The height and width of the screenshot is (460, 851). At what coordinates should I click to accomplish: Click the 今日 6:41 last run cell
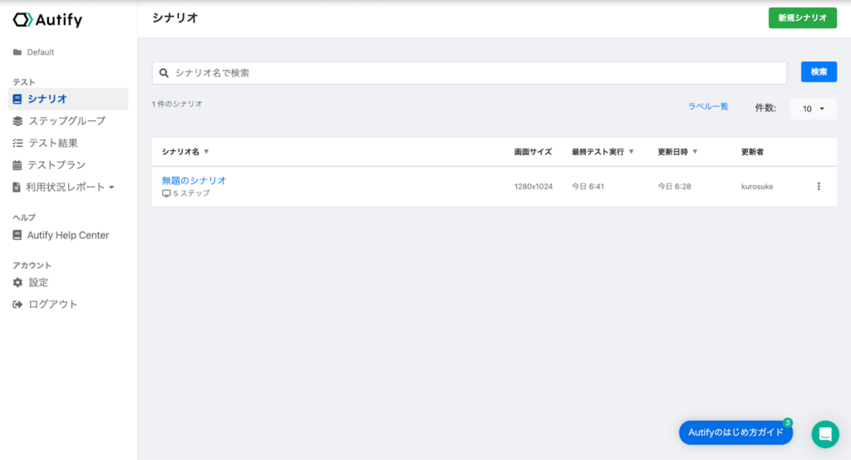point(588,187)
